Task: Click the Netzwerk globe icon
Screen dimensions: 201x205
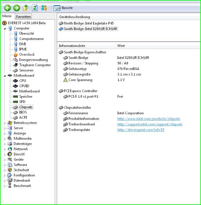Action: (10, 149)
